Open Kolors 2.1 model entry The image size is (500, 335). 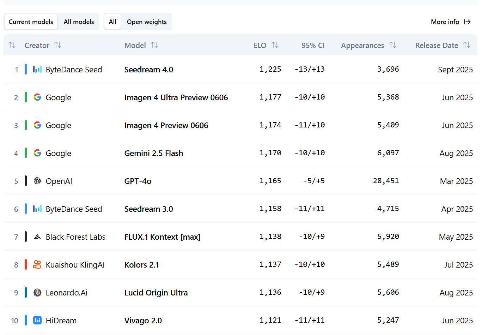(141, 265)
